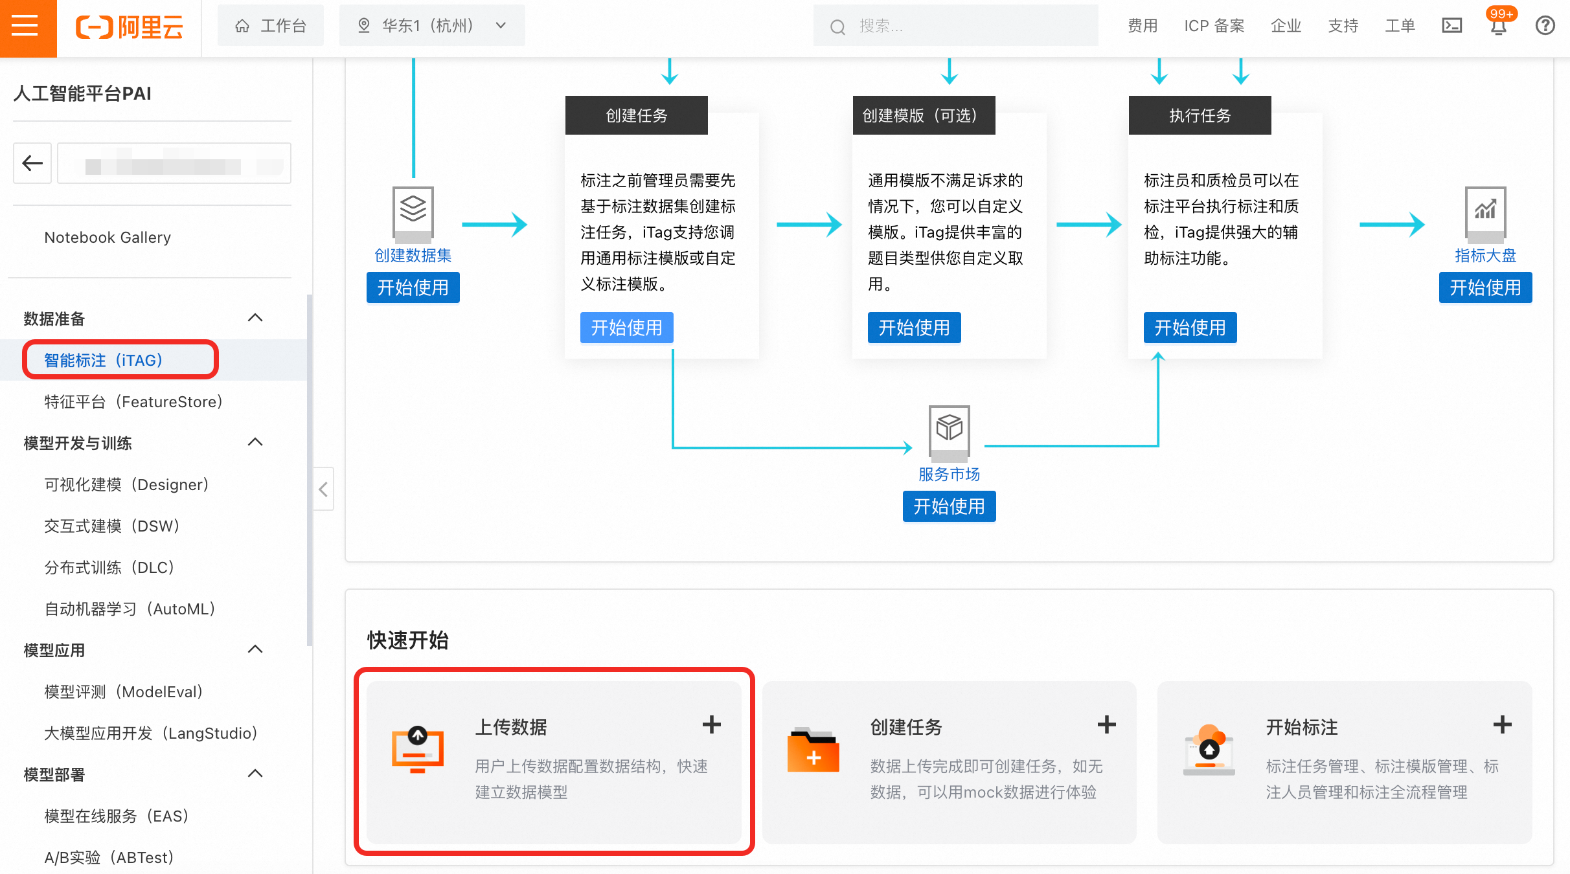Select 交互式建模（DSW）
This screenshot has height=874, width=1570.
[x=111, y=526]
